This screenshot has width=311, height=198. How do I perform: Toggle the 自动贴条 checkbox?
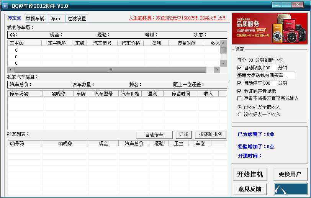240,68
